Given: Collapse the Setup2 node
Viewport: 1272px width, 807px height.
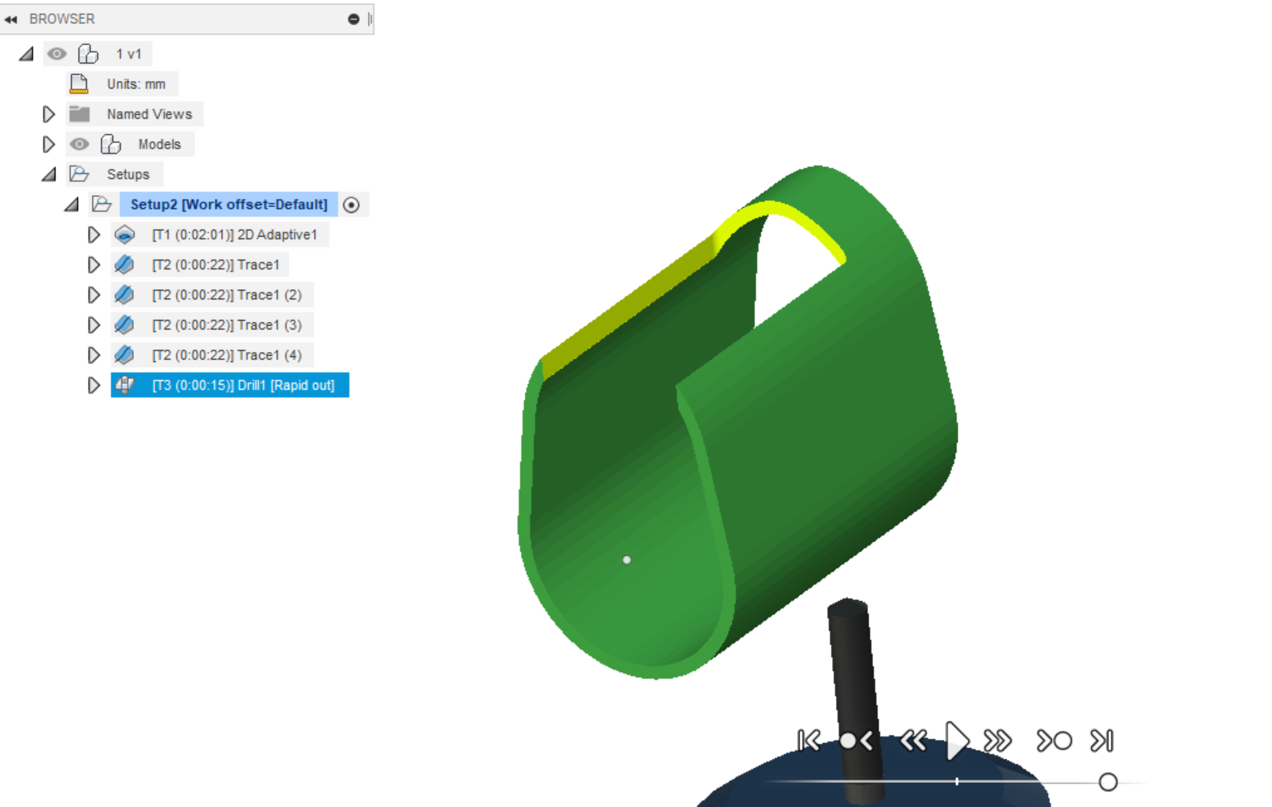Looking at the screenshot, I should [71, 204].
